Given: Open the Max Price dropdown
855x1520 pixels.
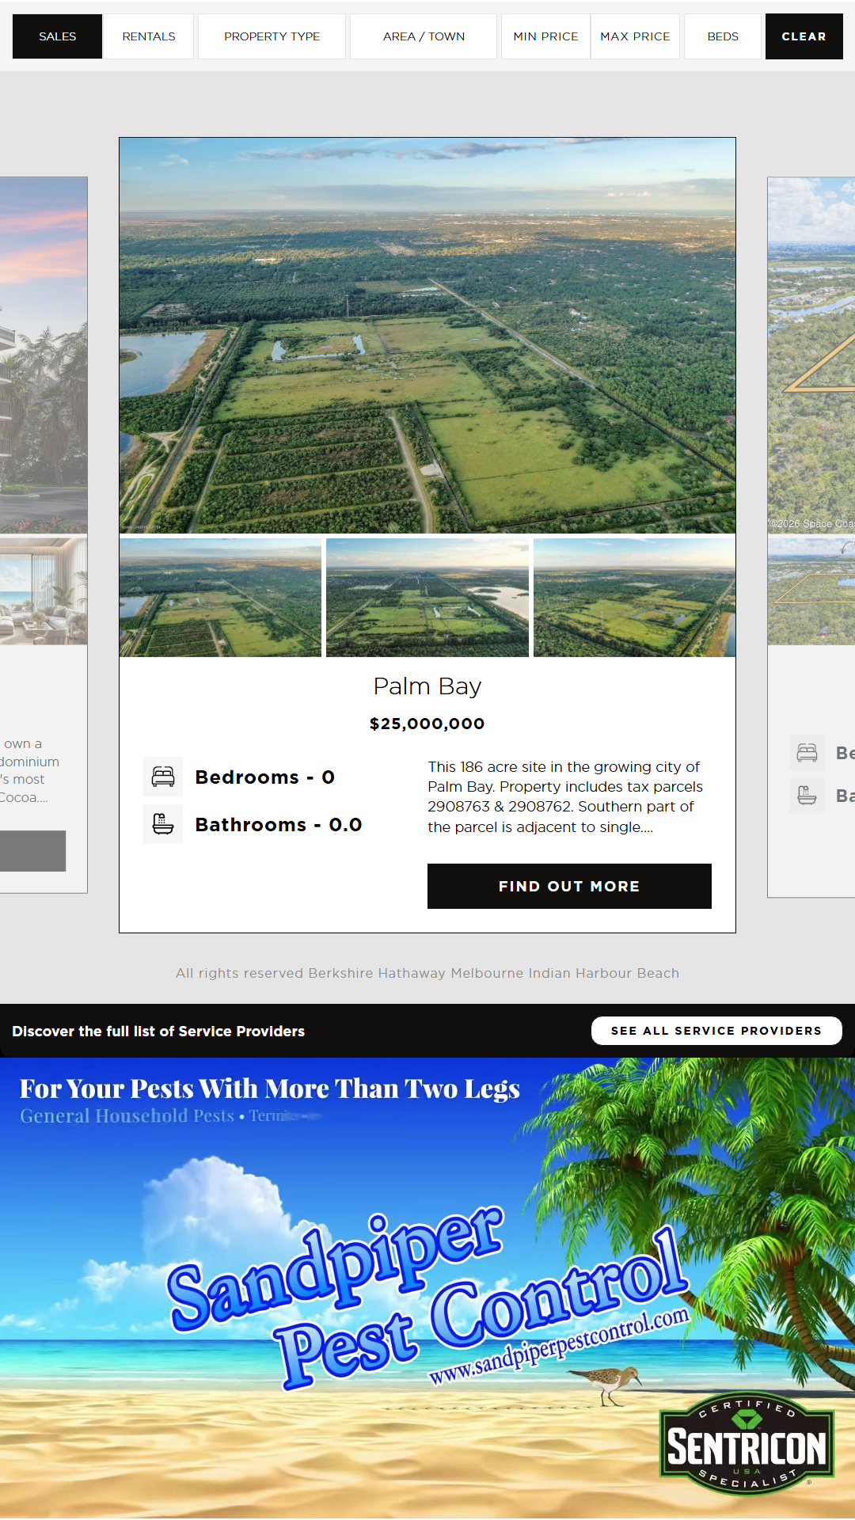Looking at the screenshot, I should 635,36.
